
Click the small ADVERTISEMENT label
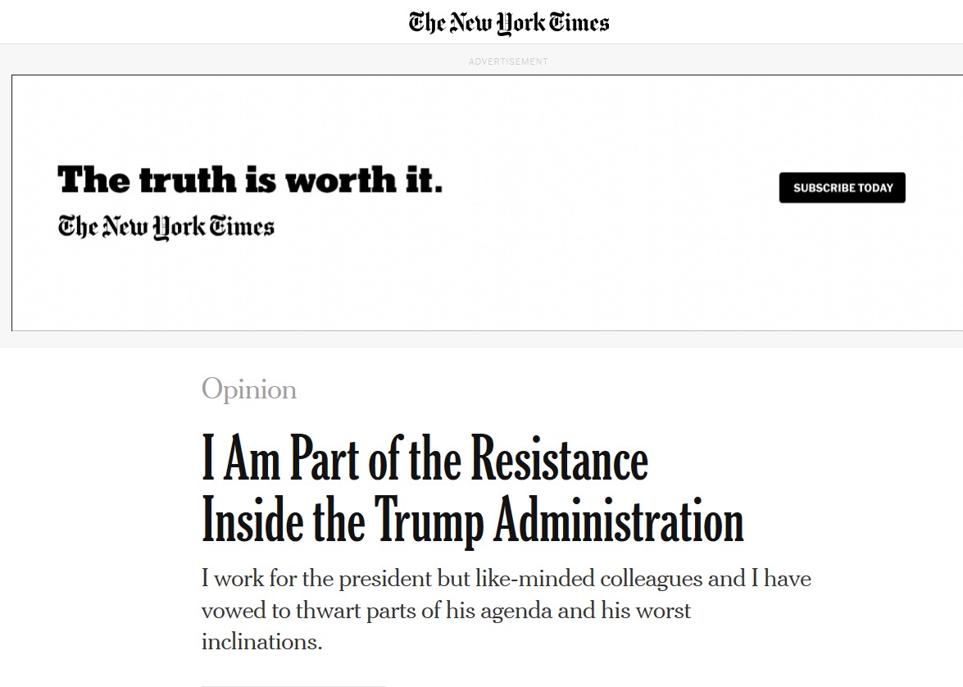coord(508,61)
